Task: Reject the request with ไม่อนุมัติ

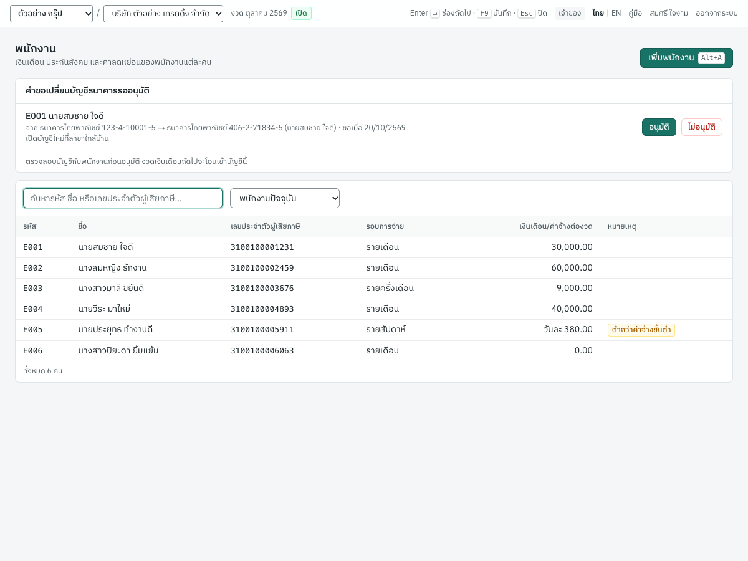Action: pyautogui.click(x=702, y=127)
